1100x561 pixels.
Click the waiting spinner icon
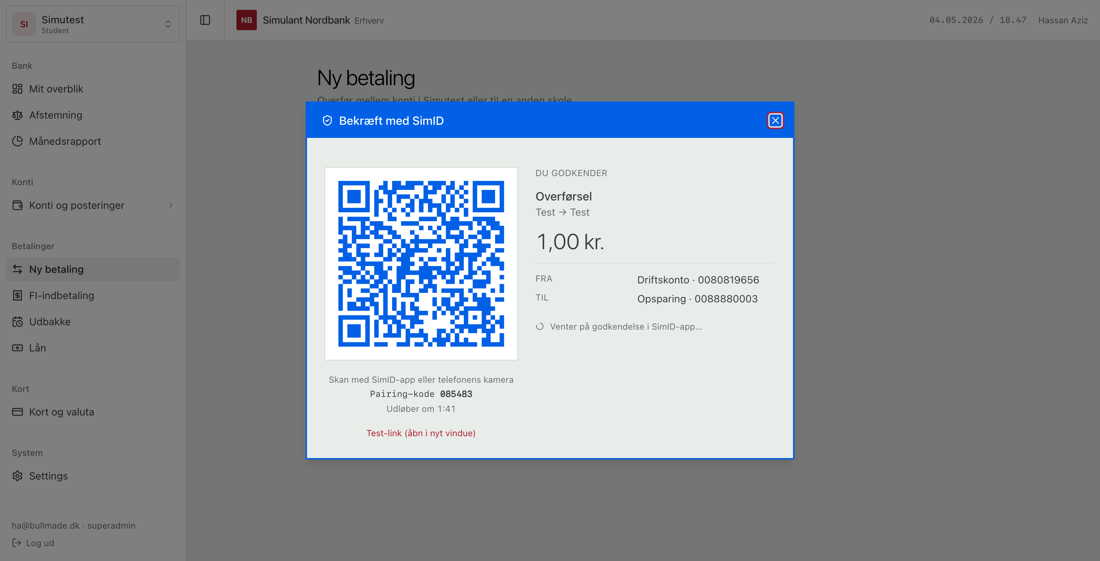point(540,327)
